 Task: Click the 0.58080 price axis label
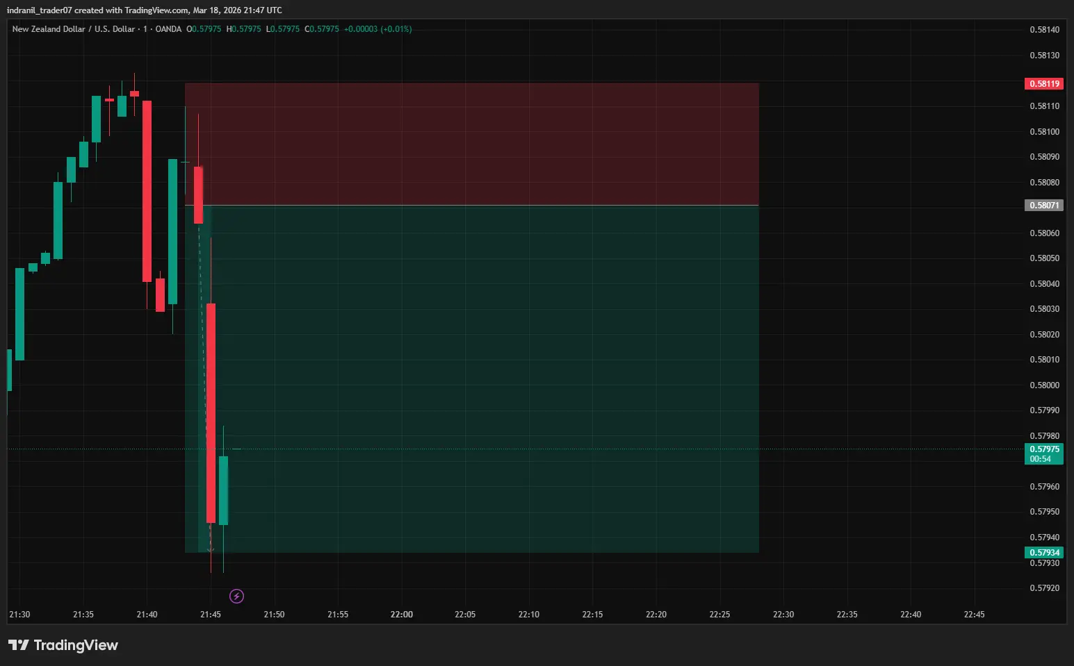(1044, 183)
